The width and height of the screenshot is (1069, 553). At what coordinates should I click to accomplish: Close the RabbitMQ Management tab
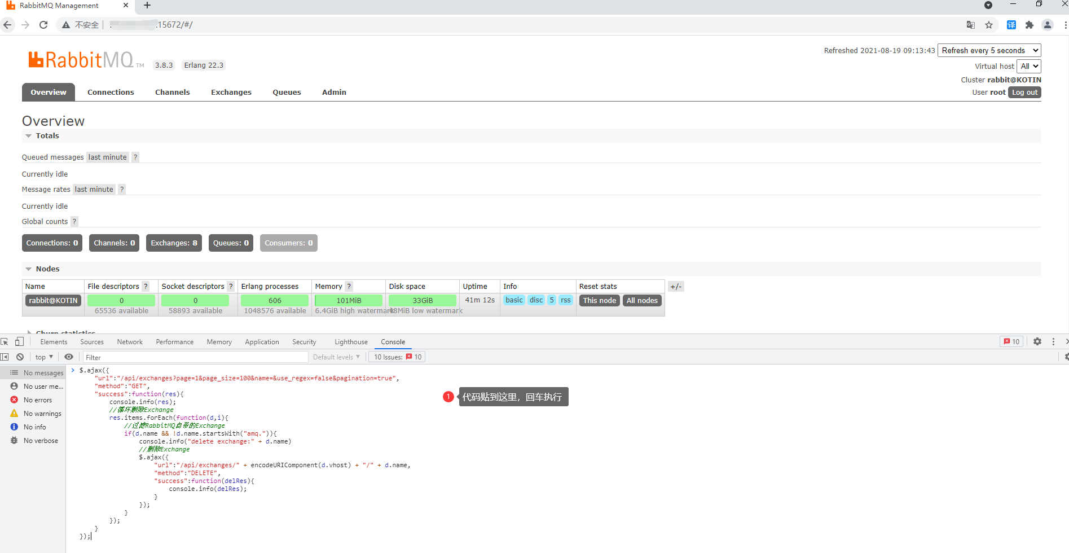(125, 6)
